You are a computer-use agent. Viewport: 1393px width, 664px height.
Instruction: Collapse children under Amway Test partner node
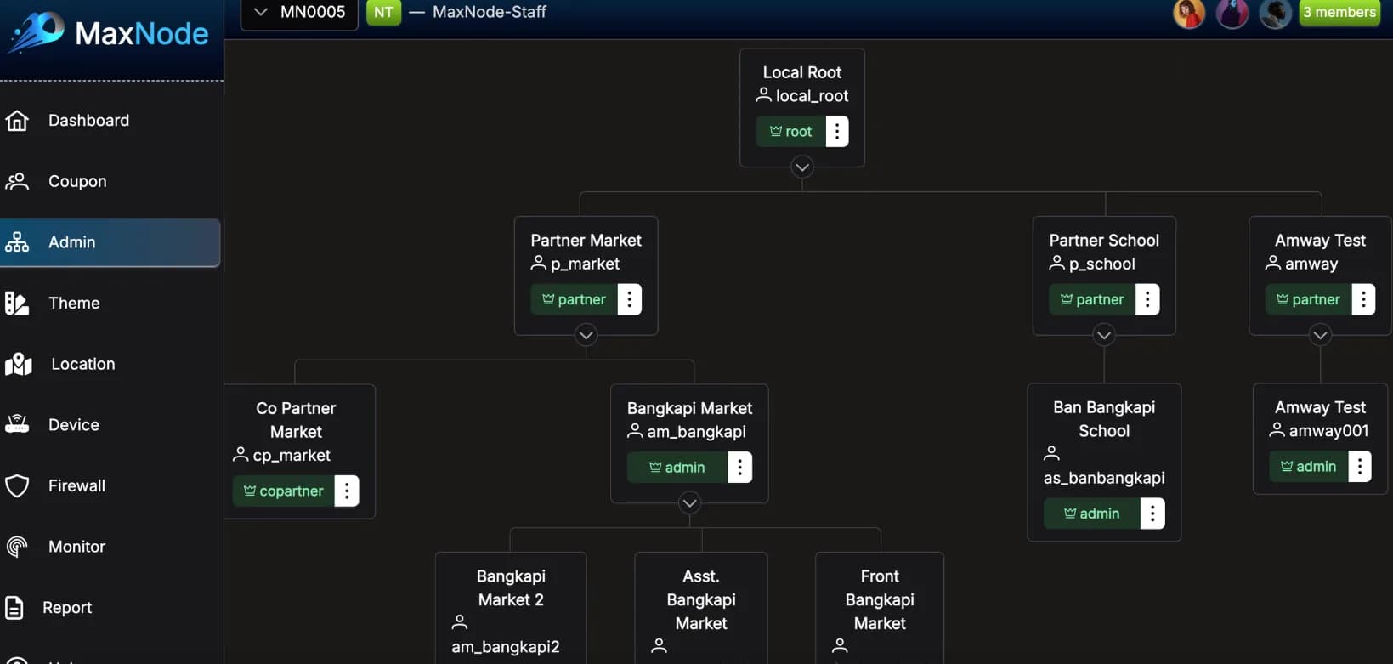(x=1320, y=335)
